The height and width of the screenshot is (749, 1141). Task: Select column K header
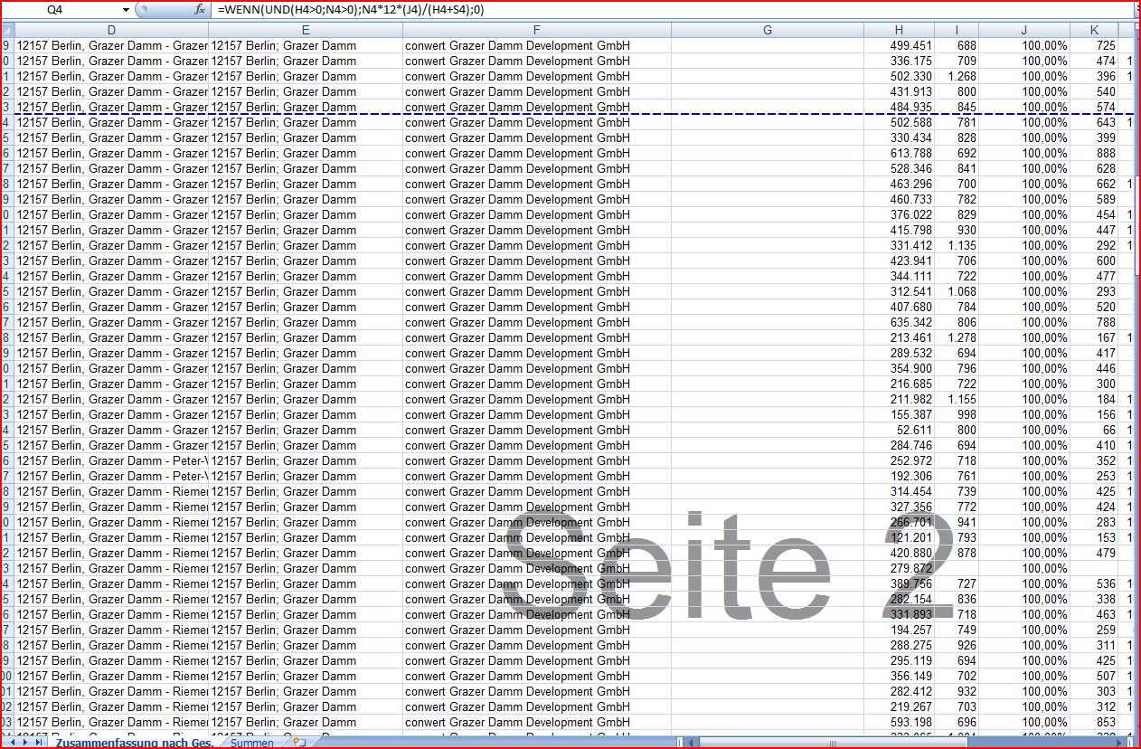[x=1094, y=30]
